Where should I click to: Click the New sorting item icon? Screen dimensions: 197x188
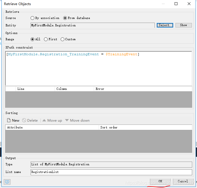(9, 121)
